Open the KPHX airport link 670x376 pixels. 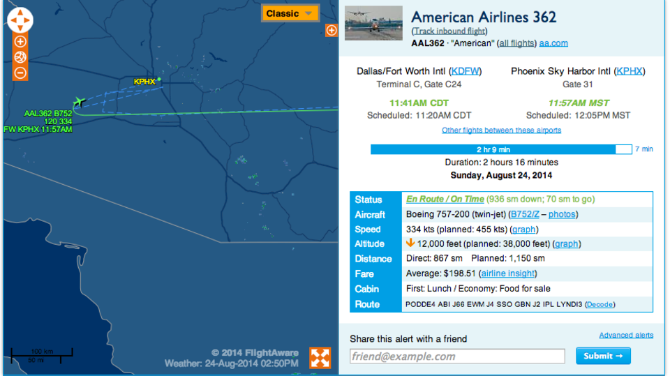click(x=630, y=71)
